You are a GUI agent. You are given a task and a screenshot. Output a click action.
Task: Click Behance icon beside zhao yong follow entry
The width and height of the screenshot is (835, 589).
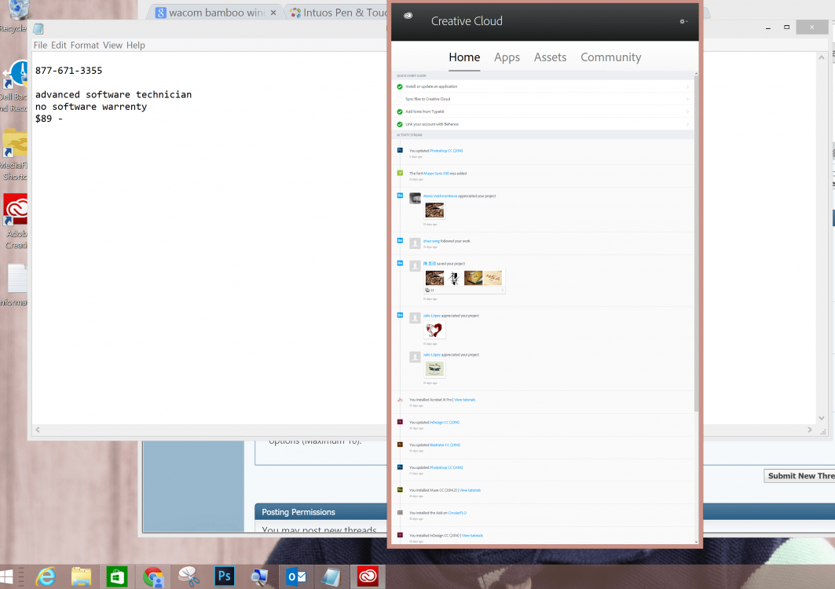coord(400,241)
